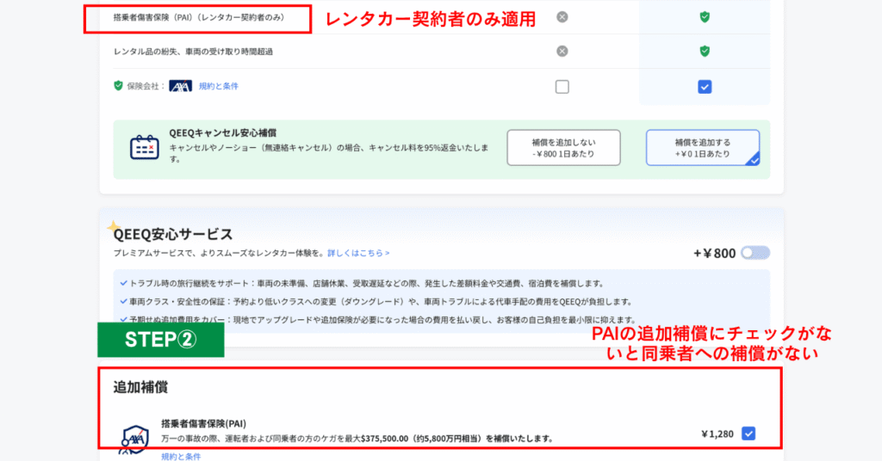882x461 pixels.
Task: Uncheck the blue checked box in 保険会社 row
Action: (x=705, y=87)
